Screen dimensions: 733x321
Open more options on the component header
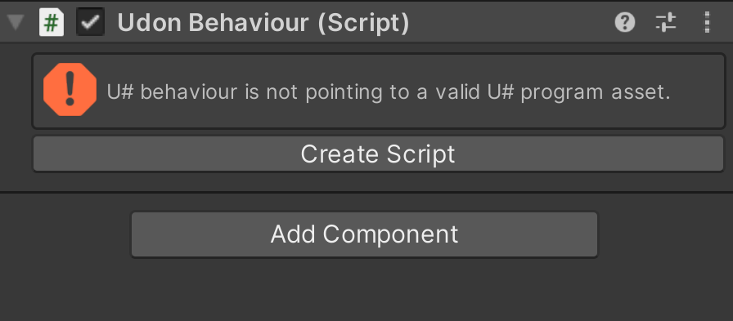[x=707, y=22]
